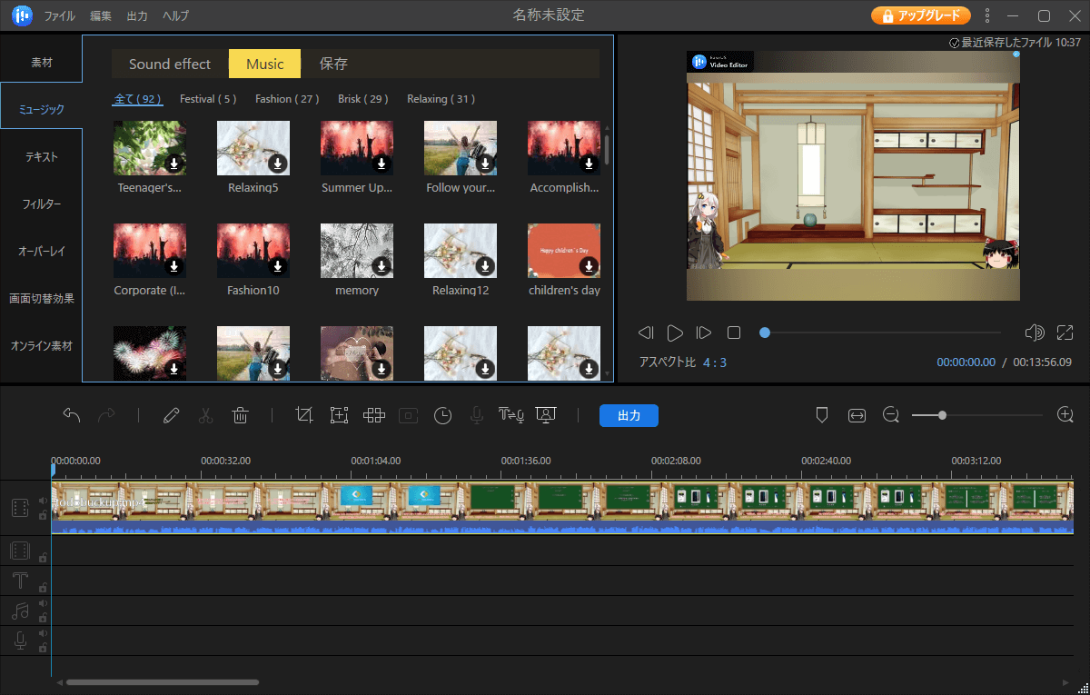Lock the music track with the padlock
The height and width of the screenshot is (695, 1090).
(x=44, y=618)
